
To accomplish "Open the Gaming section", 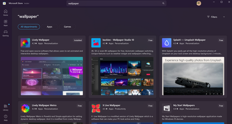I will tap(6, 33).
